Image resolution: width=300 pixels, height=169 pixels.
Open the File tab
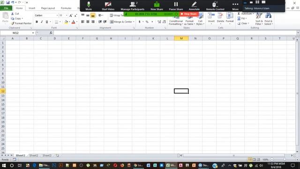6,8
